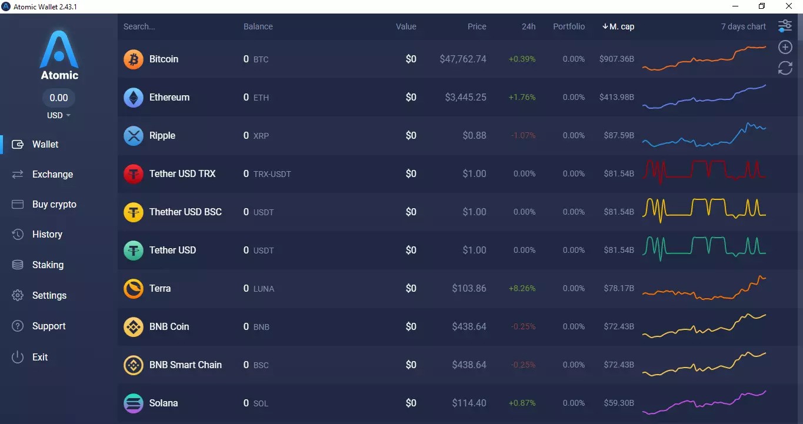This screenshot has height=424, width=803.
Task: Click the $3,445.25 Ethereum price
Action: tap(466, 97)
